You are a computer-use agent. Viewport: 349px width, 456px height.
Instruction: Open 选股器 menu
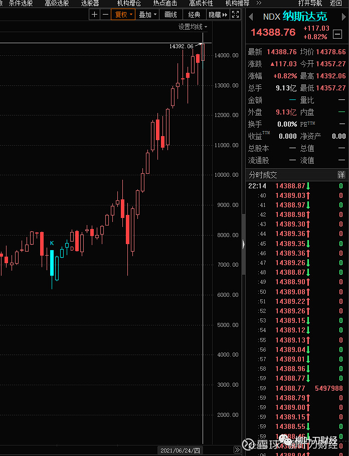(x=90, y=3)
